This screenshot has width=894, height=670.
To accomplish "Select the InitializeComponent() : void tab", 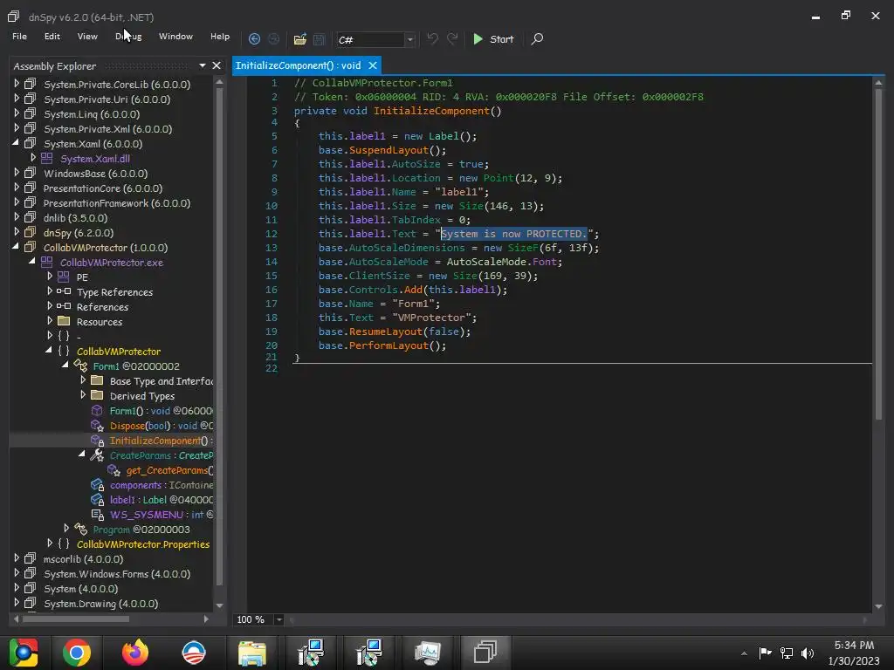I will (299, 65).
